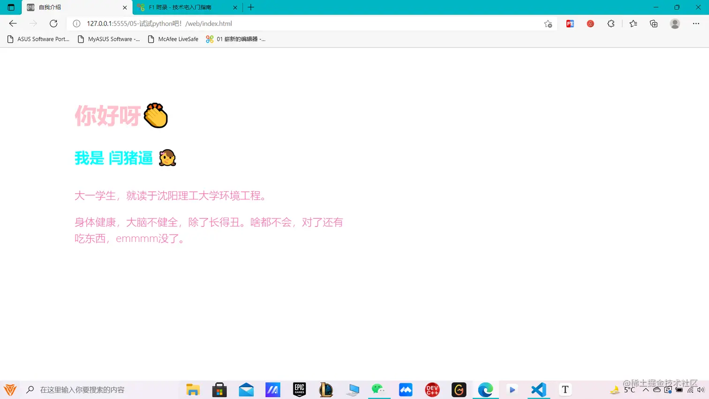This screenshot has width=709, height=399.
Task: Open the MyASUS Software bookmark
Action: (x=109, y=39)
